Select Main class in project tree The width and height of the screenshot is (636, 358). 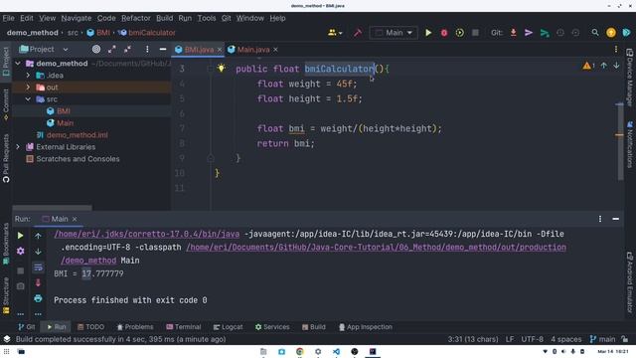65,122
